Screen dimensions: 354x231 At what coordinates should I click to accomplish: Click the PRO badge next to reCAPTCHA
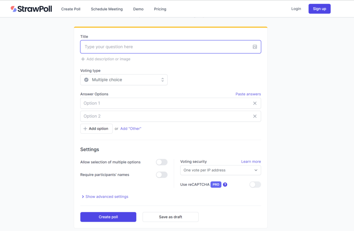(x=216, y=185)
